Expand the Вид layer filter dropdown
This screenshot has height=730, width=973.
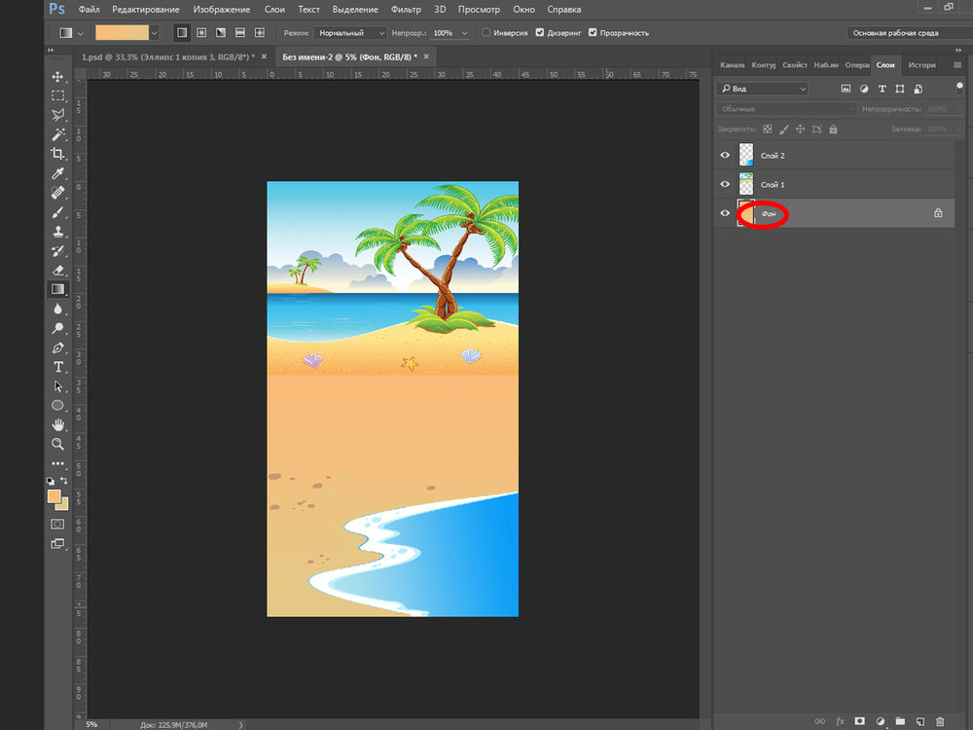763,89
